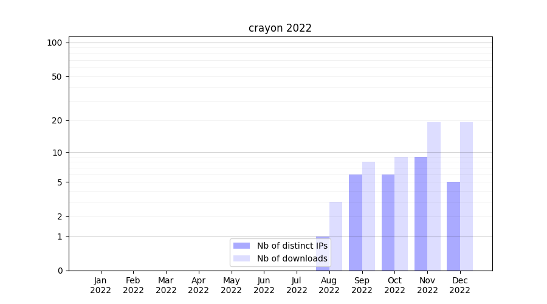Click the Dec 2022 distinct IPs bar
This screenshot has height=304, width=547.
coord(453,226)
